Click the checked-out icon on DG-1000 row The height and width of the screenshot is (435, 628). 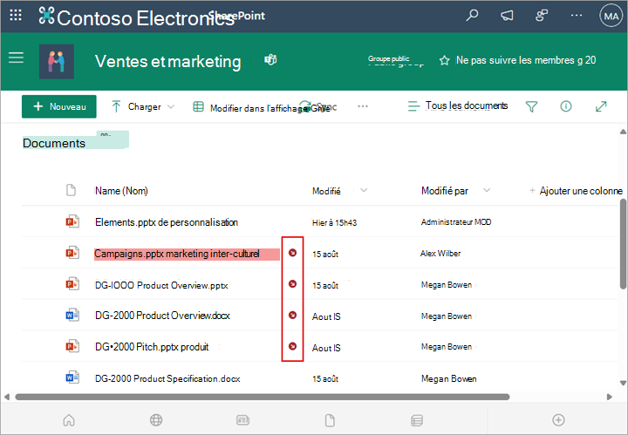click(293, 283)
